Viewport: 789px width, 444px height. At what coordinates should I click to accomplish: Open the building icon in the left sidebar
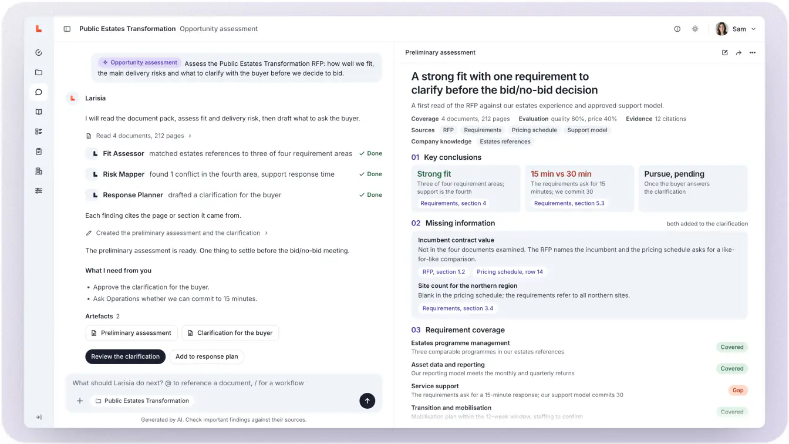click(x=39, y=171)
